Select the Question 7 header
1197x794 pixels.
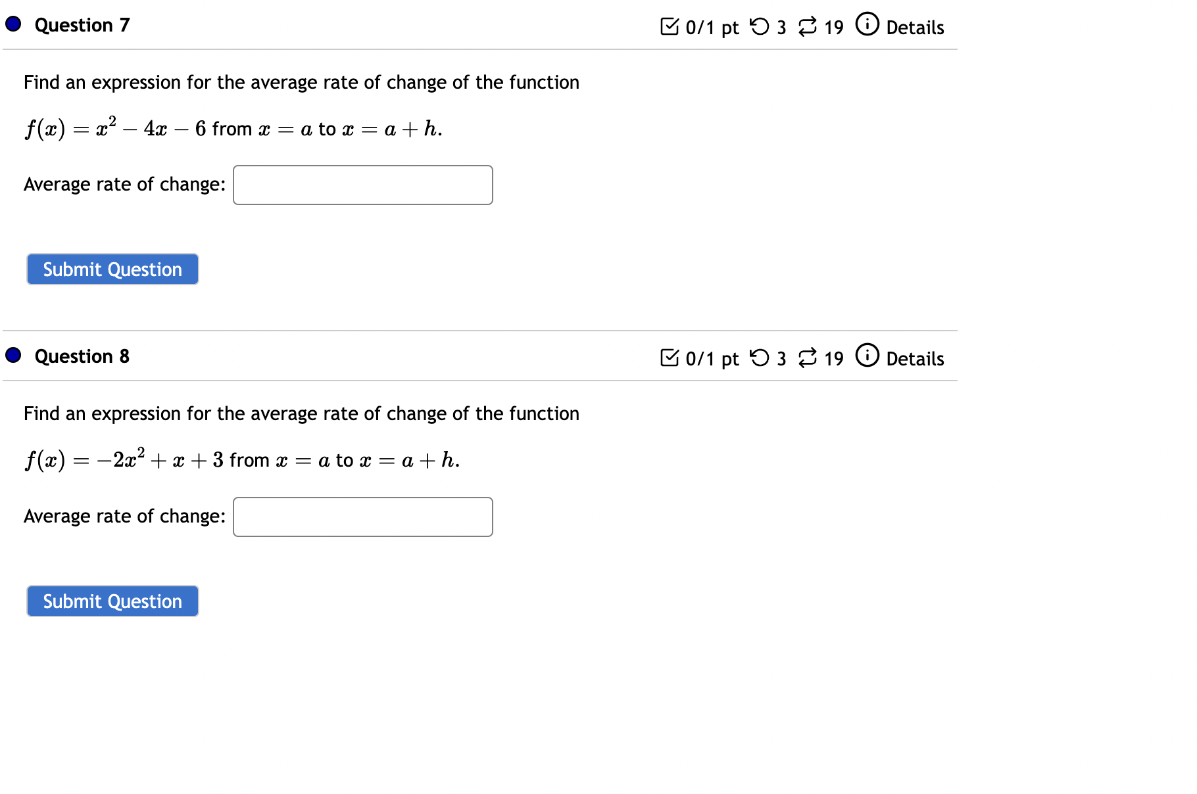click(x=82, y=24)
